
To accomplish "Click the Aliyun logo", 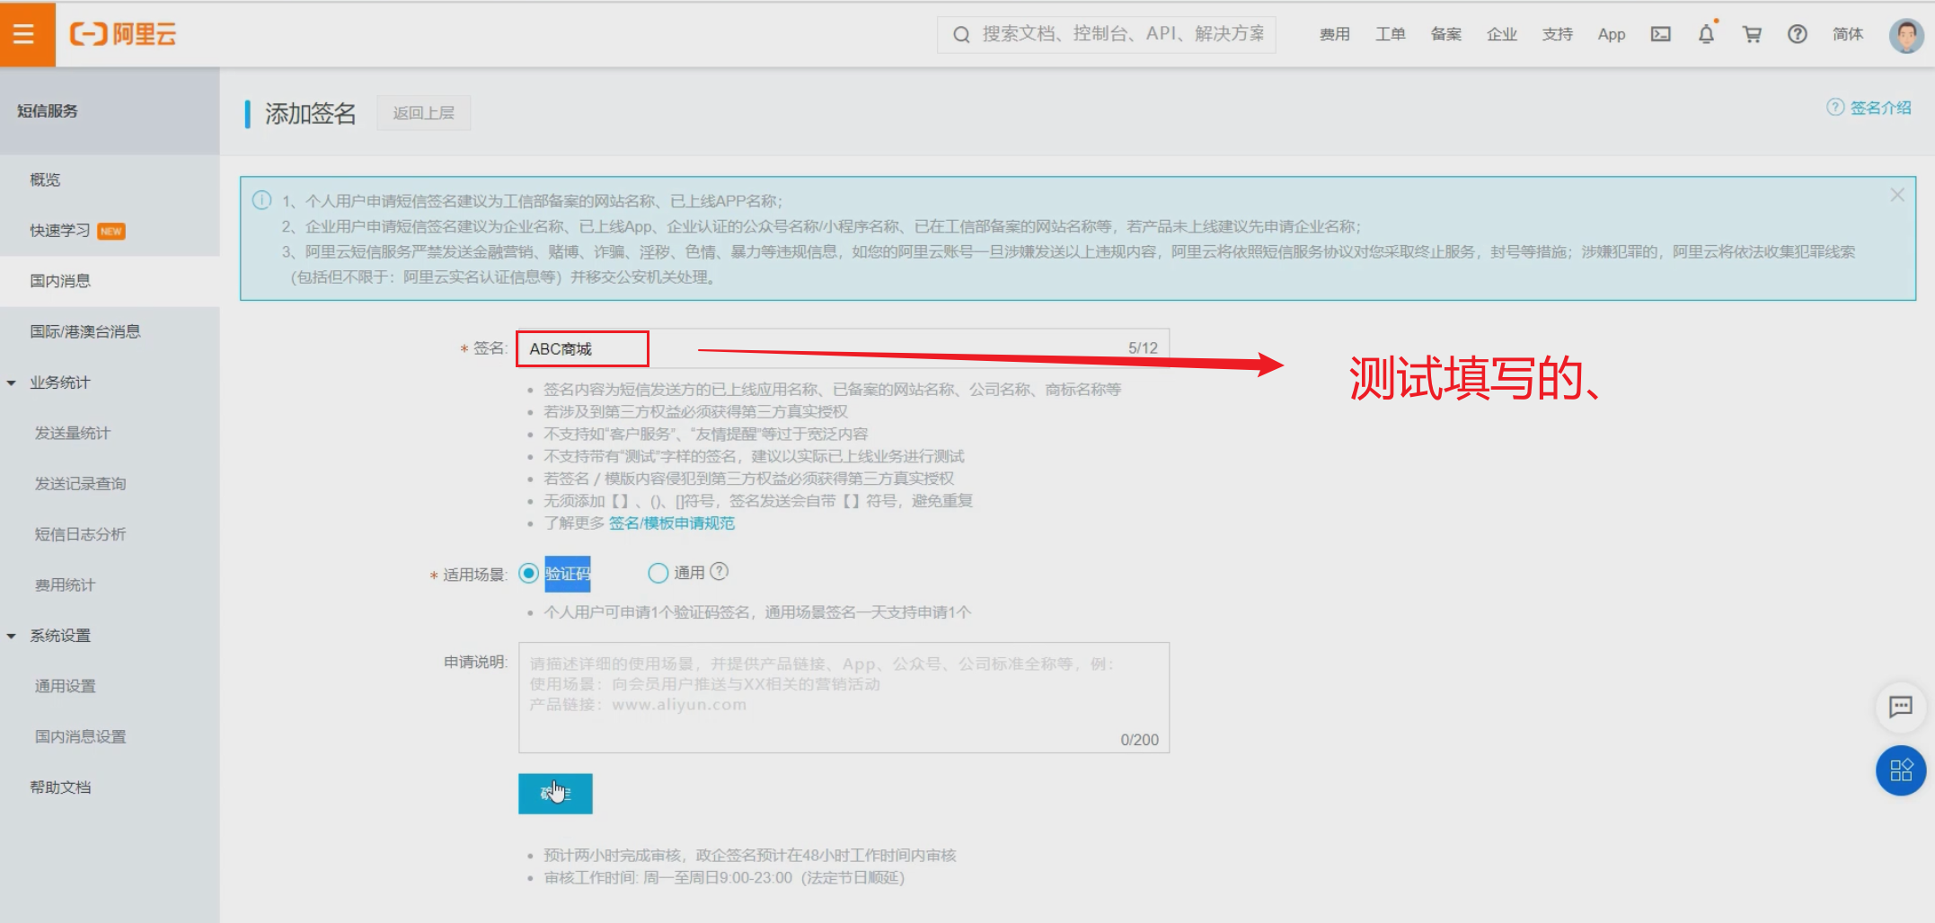I will click(123, 34).
